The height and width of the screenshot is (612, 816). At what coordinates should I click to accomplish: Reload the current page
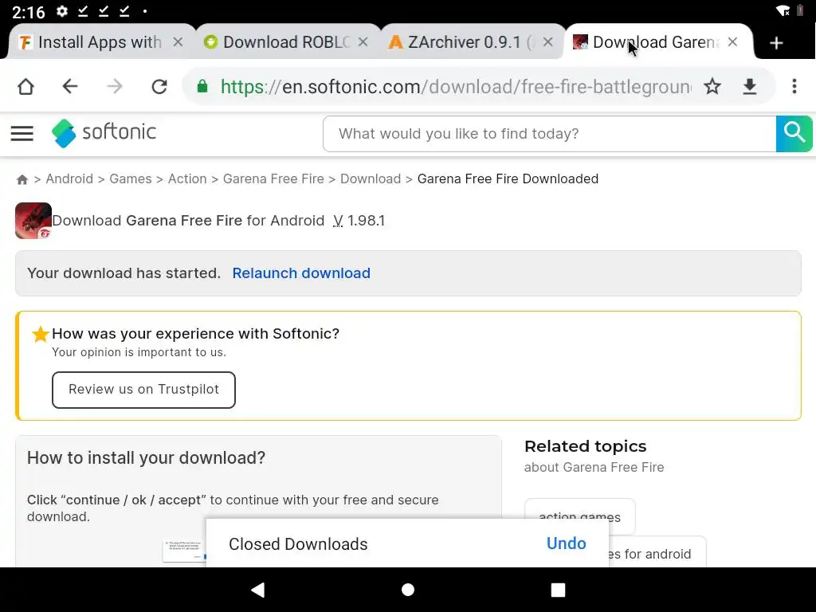coord(159,87)
